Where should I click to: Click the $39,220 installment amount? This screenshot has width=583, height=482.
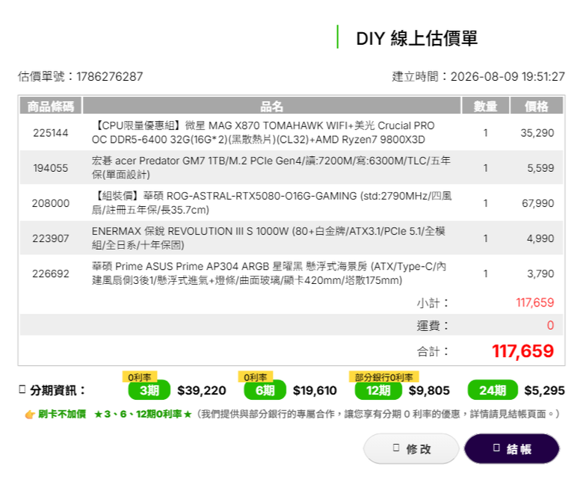202,390
